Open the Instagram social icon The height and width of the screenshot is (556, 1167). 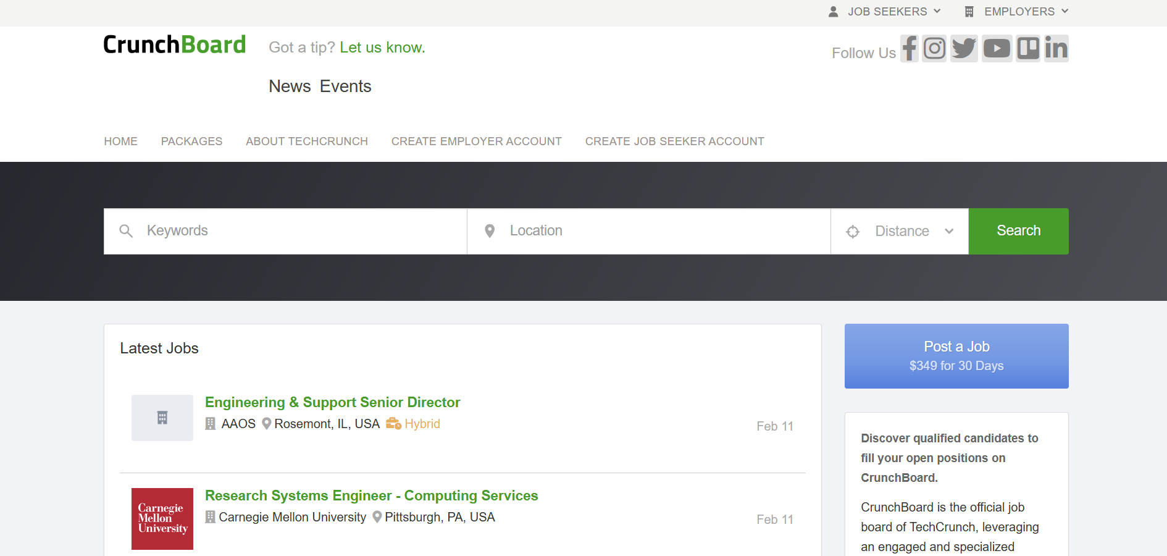934,48
